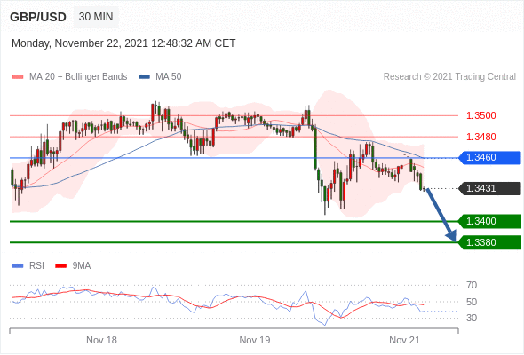Screen dimensions: 524x355
Task: Click the RSI 50 level label
Action: point(472,302)
